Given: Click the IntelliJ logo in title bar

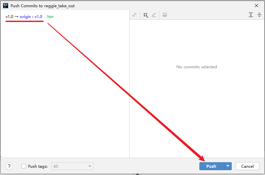Looking at the screenshot, I should coord(5,6).
